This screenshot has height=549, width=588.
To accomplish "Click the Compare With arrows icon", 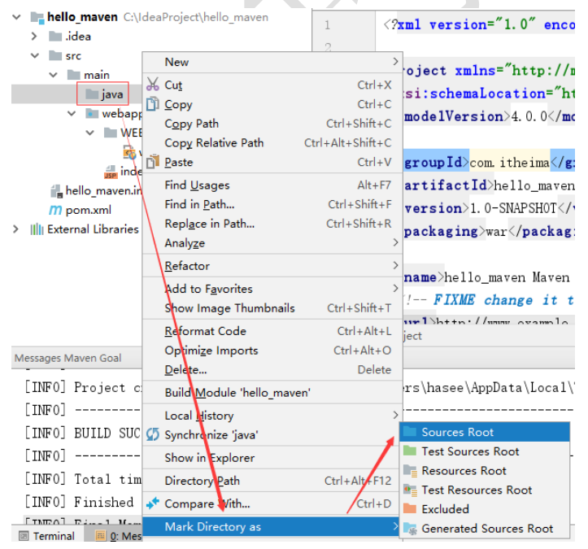I will (153, 503).
